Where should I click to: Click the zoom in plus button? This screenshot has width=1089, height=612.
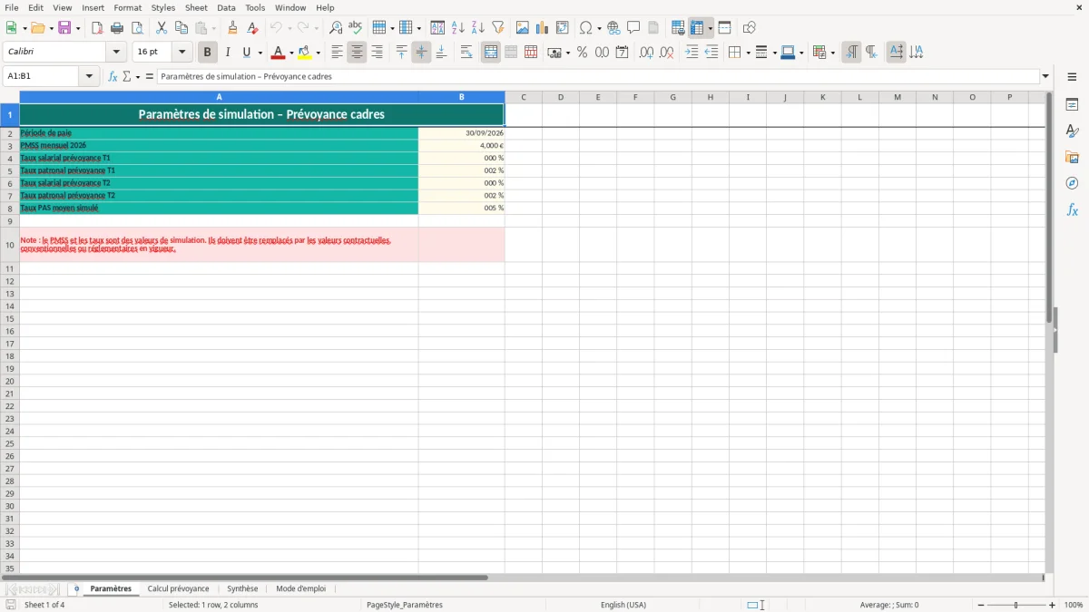pyautogui.click(x=1053, y=605)
